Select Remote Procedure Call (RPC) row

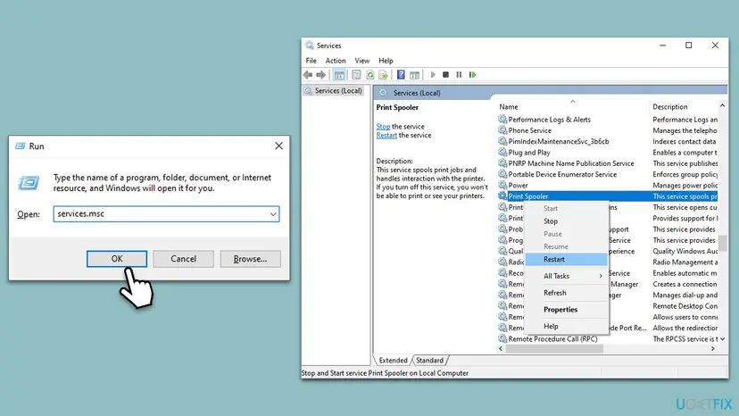(607, 338)
